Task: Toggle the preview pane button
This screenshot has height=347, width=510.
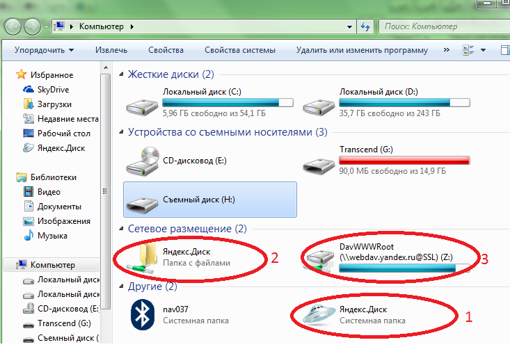Action: pyautogui.click(x=505, y=50)
